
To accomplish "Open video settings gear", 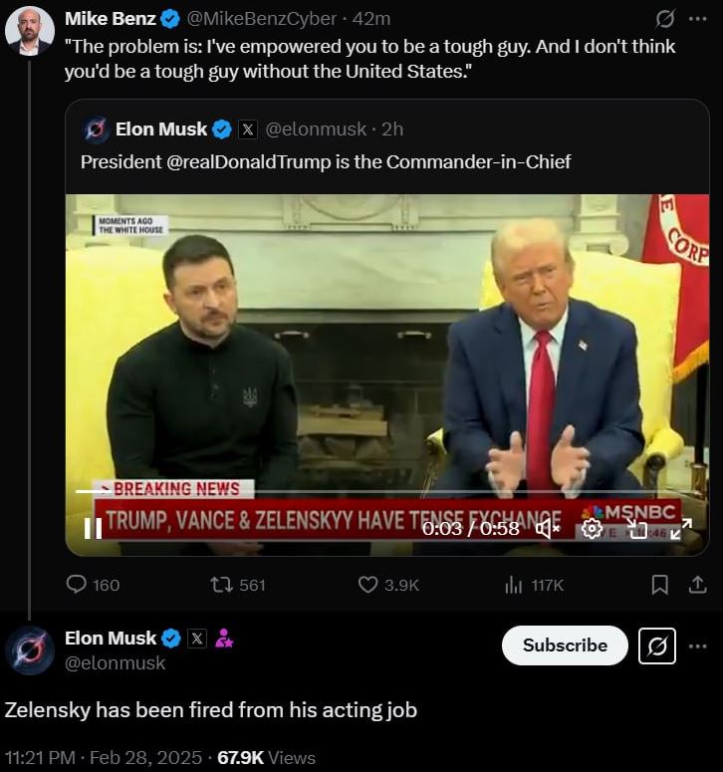I will point(592,528).
